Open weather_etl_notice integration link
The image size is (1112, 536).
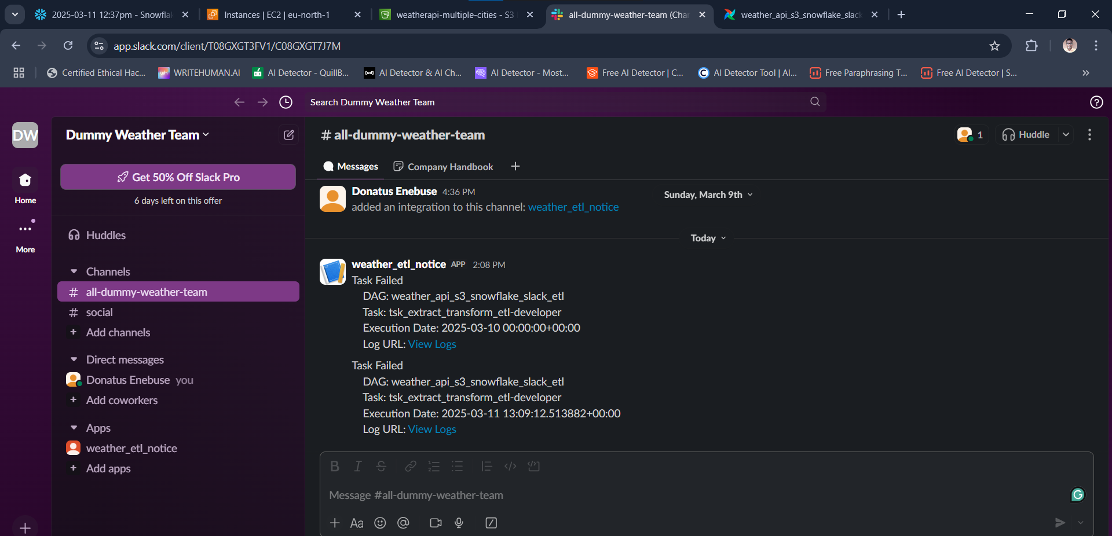573,207
